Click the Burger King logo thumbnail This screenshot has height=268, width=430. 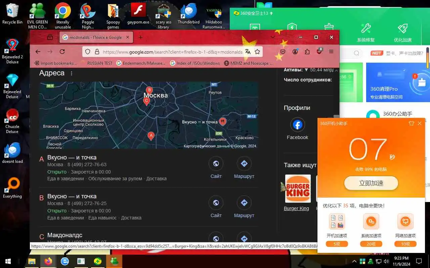[x=298, y=189]
